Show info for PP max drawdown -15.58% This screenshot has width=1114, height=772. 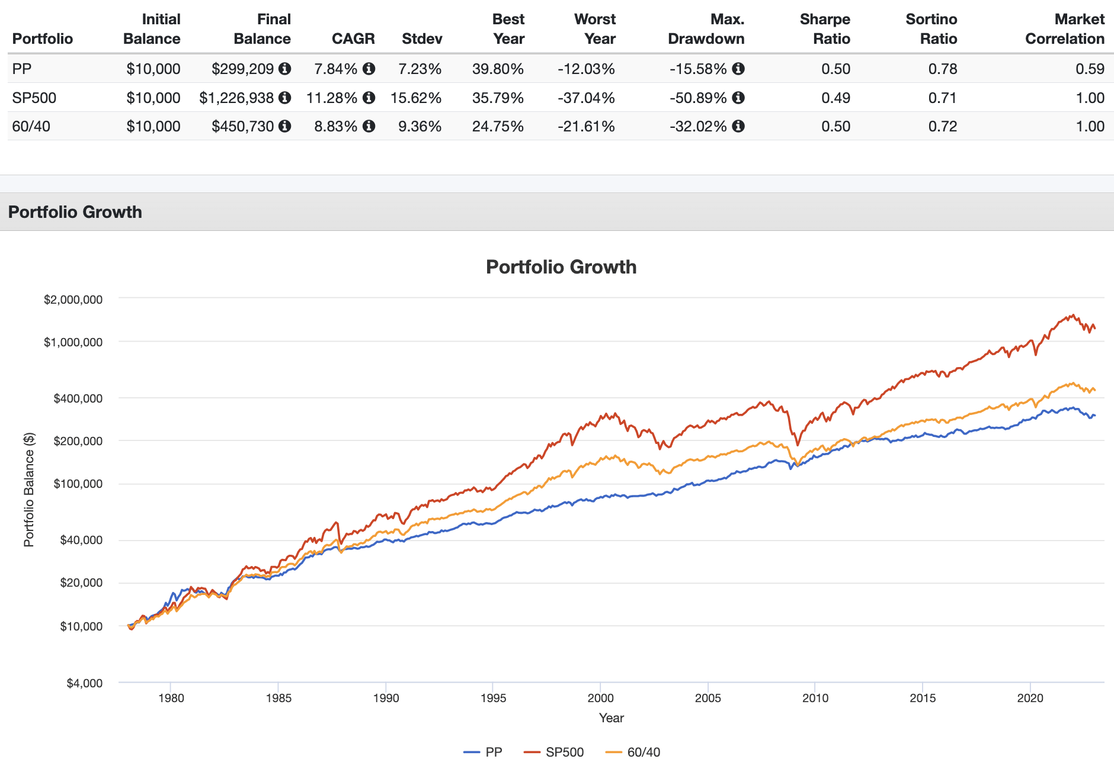click(738, 69)
